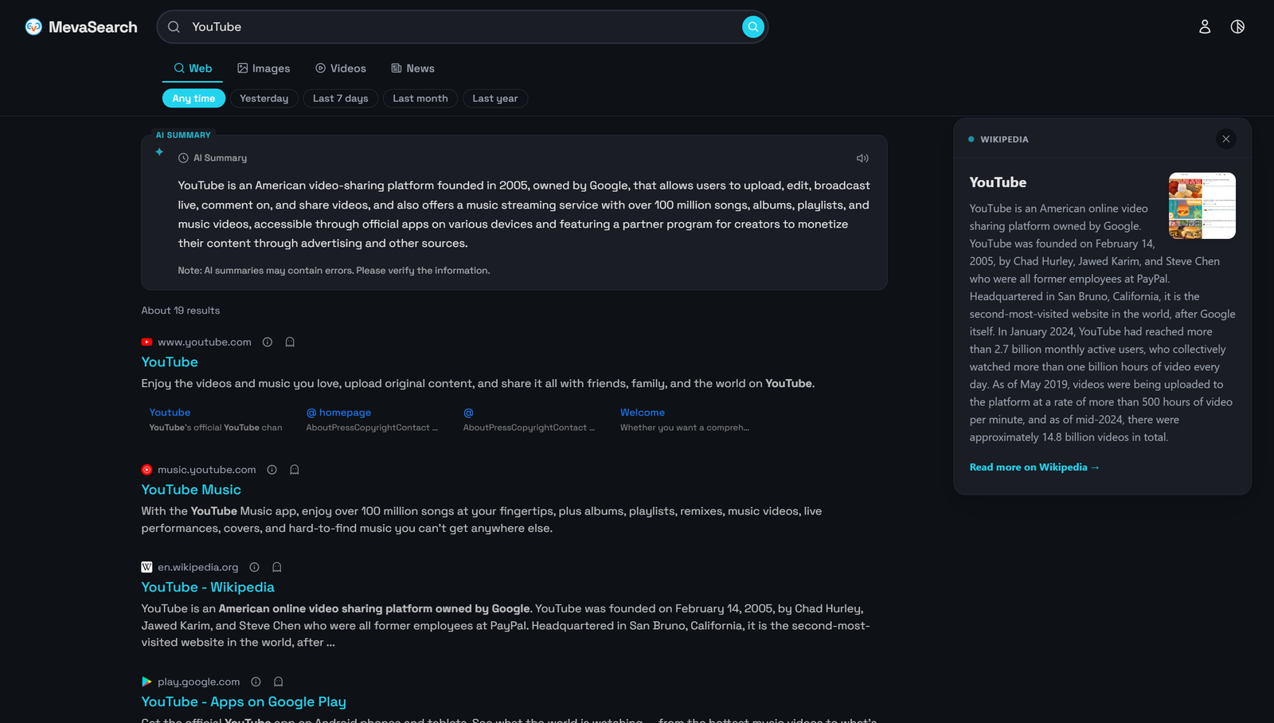
Task: Click the YouTube favicon beside www.youtube.com
Action: point(147,342)
